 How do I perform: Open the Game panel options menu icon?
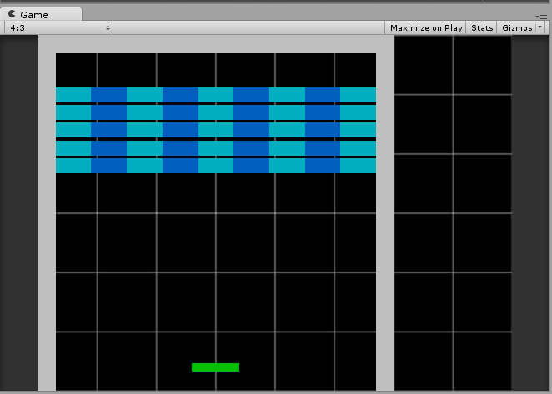[x=542, y=17]
